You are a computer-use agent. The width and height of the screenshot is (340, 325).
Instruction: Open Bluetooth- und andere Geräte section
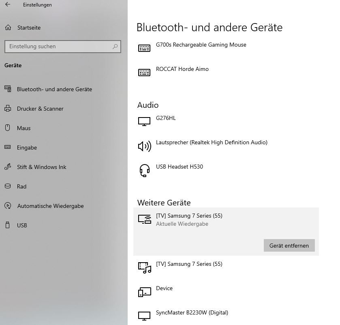(54, 89)
